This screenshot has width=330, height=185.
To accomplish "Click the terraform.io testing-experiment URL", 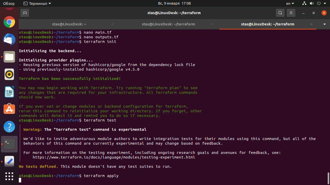I will point(114,157).
